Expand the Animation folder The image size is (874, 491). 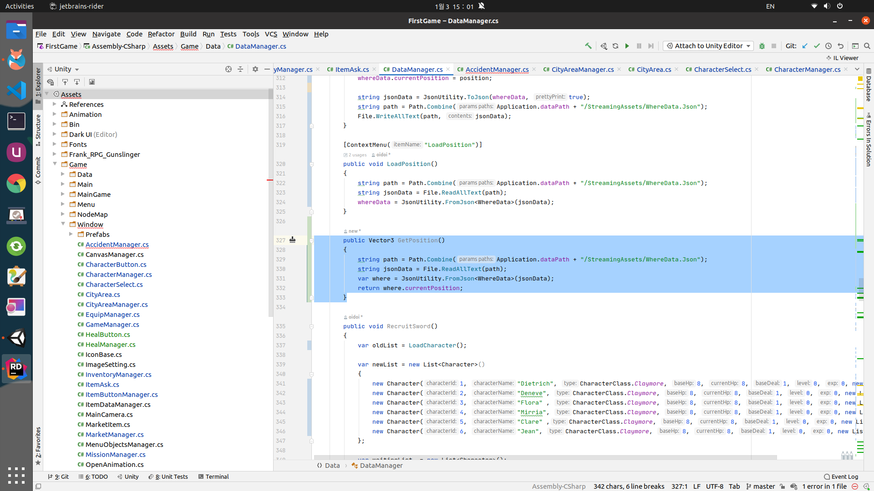55,114
